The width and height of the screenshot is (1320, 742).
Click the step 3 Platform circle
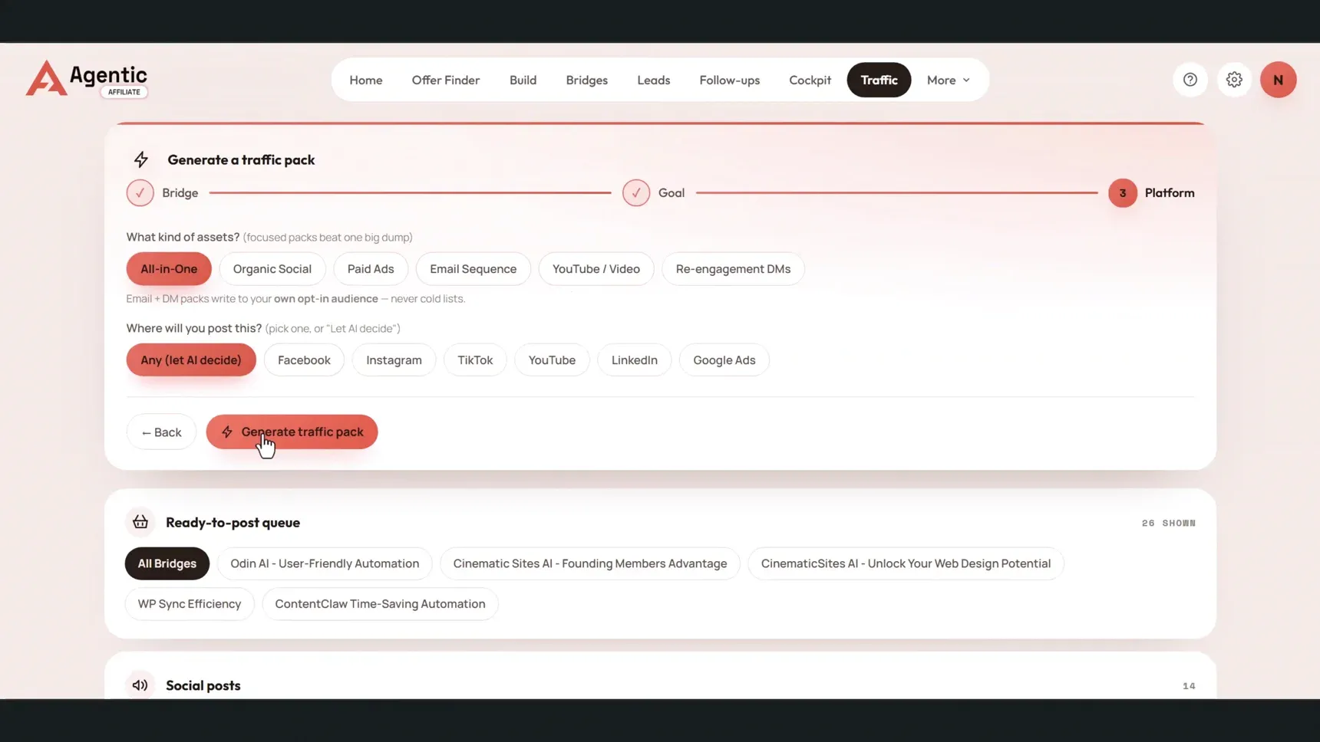click(1122, 193)
